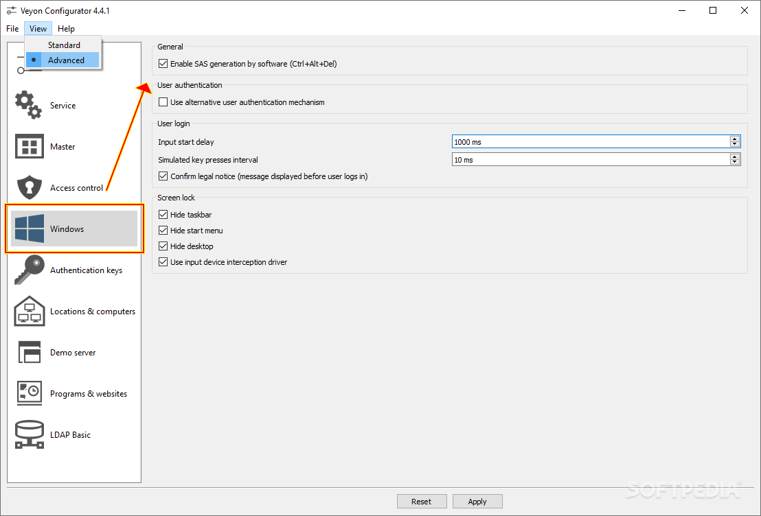Open the File menu

tap(12, 29)
